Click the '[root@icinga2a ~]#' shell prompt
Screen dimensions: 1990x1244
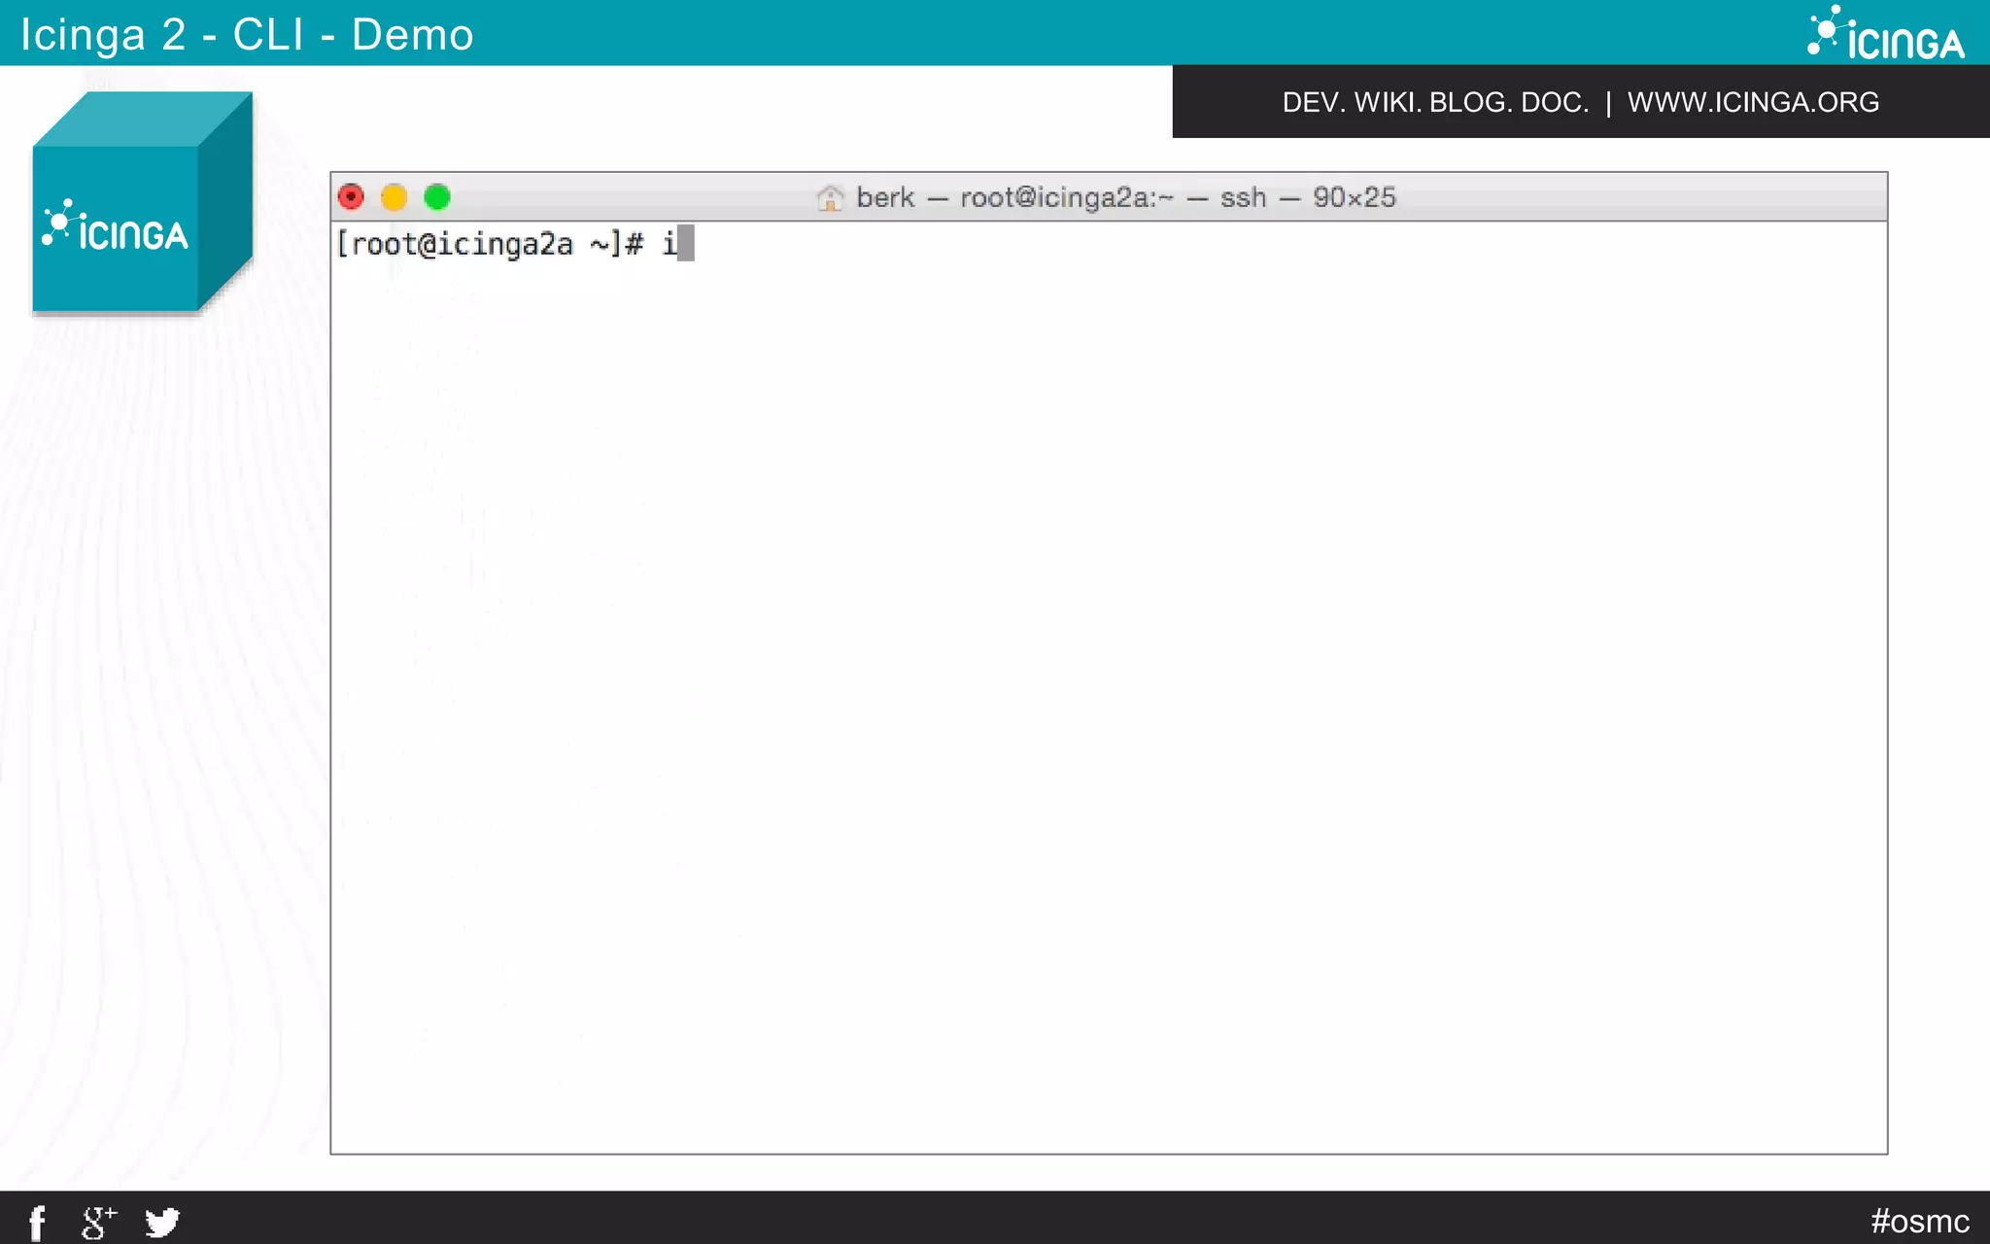tap(490, 244)
